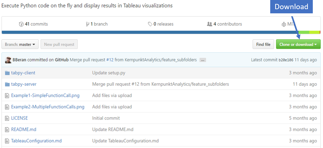Click the green segment of language bar
Viewport: 323px width, 148px height.
click(x=304, y=32)
